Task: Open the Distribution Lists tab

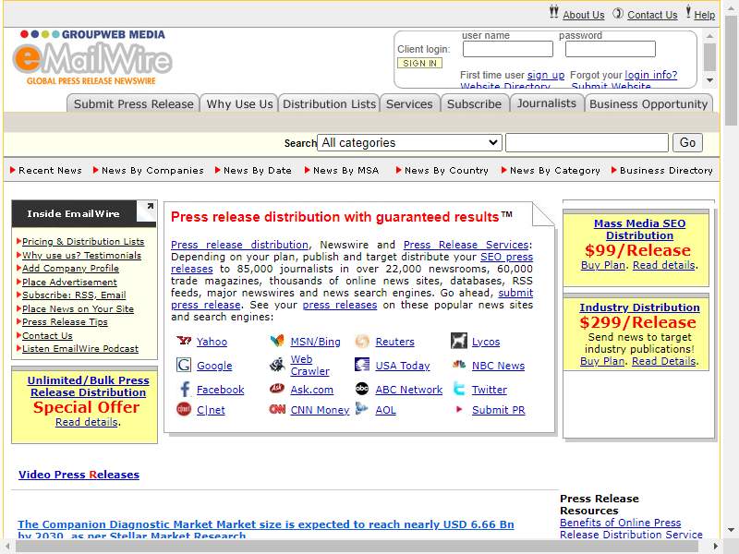Action: [x=330, y=104]
